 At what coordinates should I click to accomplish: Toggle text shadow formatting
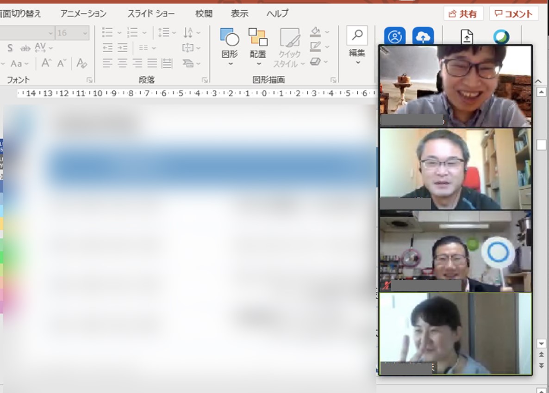(x=10, y=48)
